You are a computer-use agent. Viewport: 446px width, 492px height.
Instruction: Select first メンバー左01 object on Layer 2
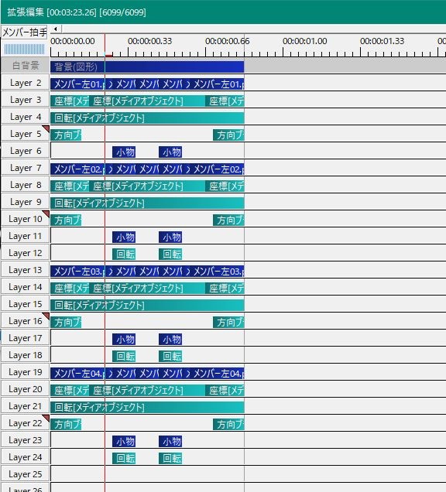pyautogui.click(x=77, y=84)
